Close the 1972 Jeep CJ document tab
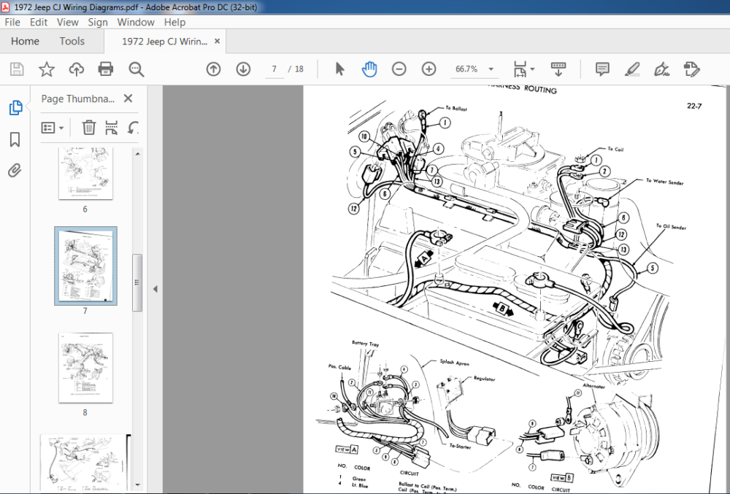The image size is (730, 494). pyautogui.click(x=217, y=41)
